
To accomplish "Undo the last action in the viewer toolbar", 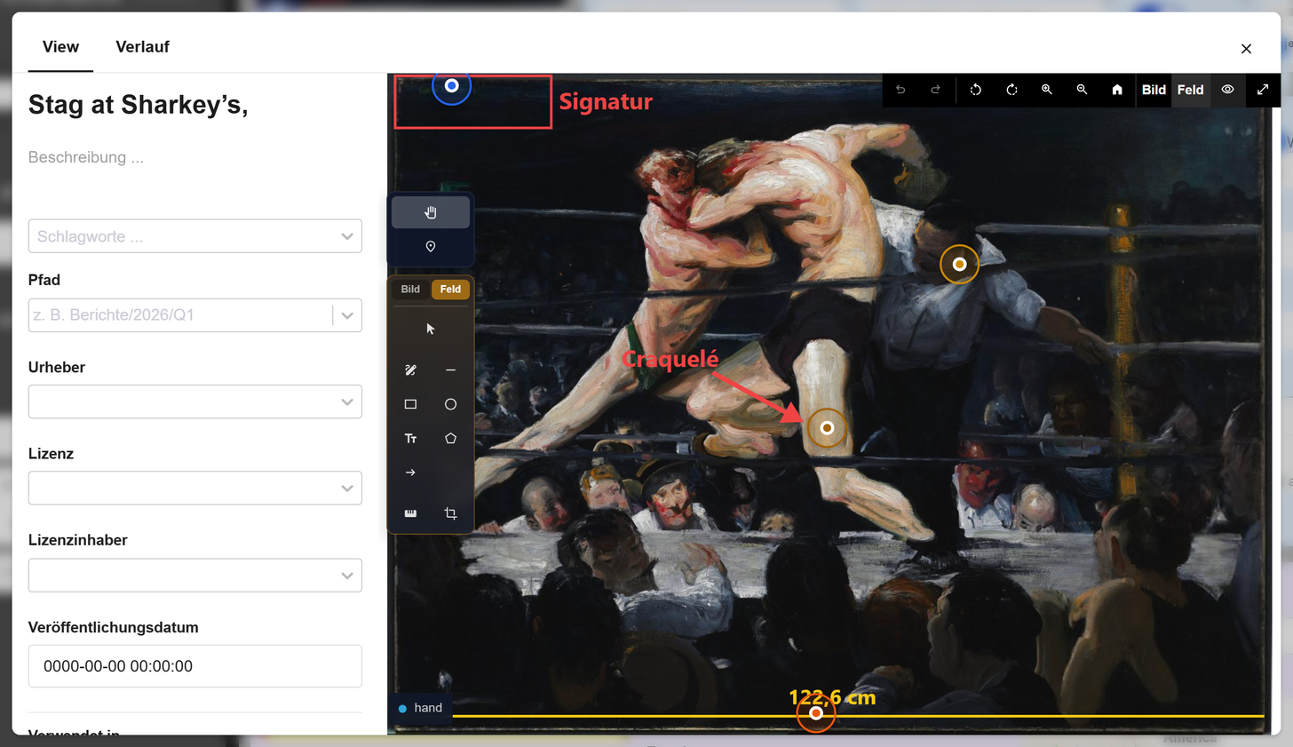I will pyautogui.click(x=900, y=90).
